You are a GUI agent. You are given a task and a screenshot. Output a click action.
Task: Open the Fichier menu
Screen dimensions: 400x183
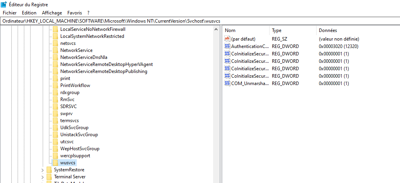pyautogui.click(x=10, y=13)
